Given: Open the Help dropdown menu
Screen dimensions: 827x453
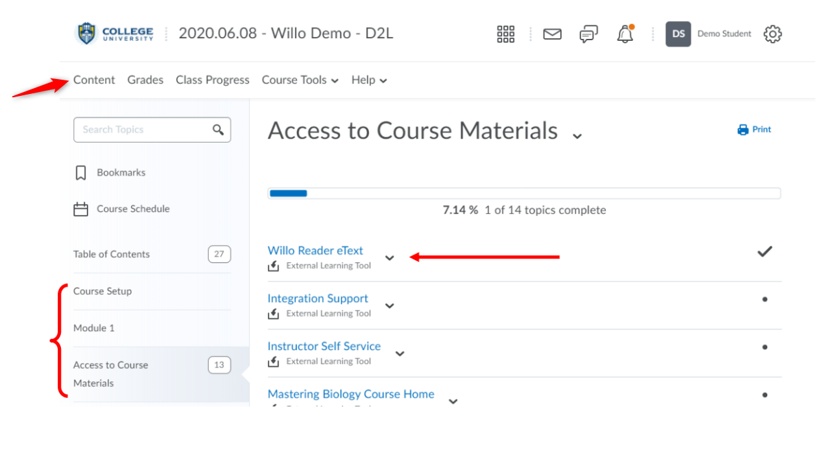Looking at the screenshot, I should click(x=369, y=80).
